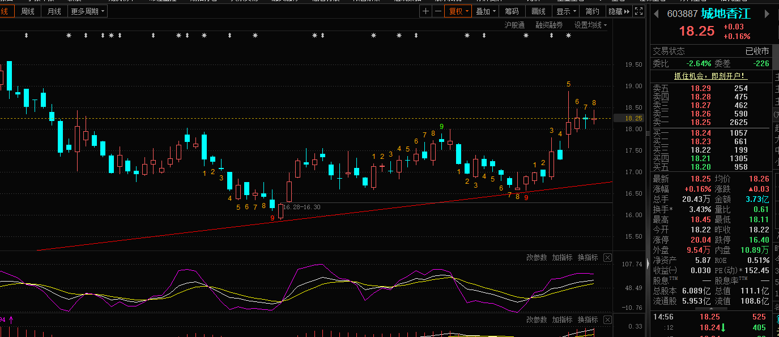Click 总股本 6.089亿 value

[x=697, y=291]
